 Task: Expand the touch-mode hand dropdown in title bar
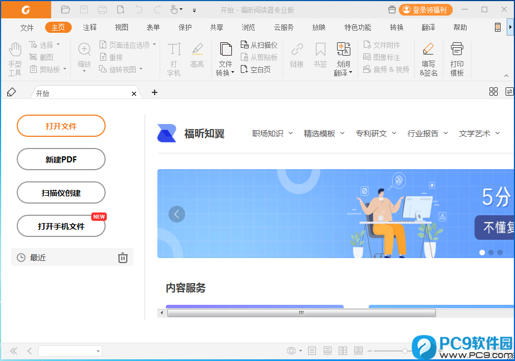point(181,9)
